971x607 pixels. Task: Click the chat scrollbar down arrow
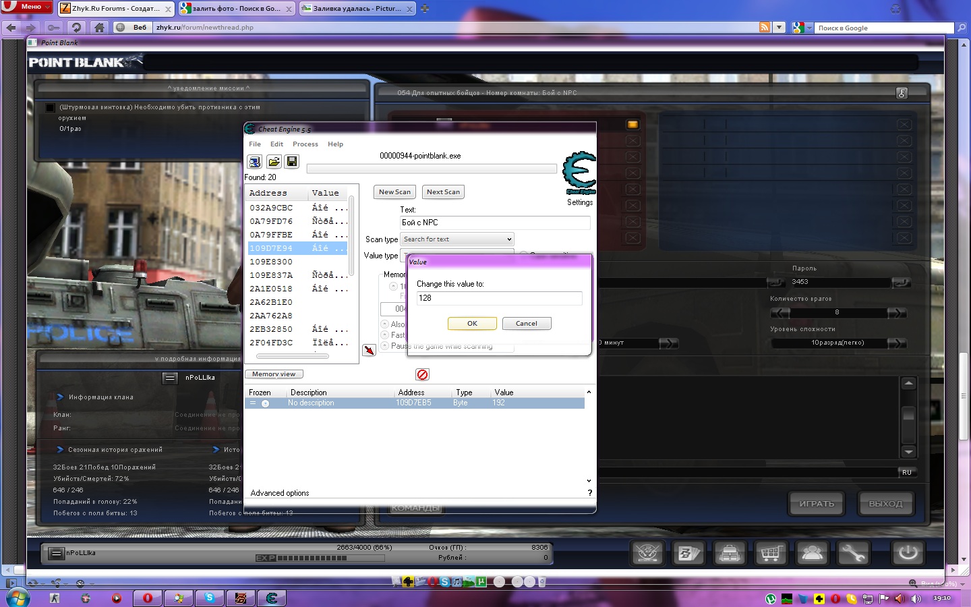point(908,452)
